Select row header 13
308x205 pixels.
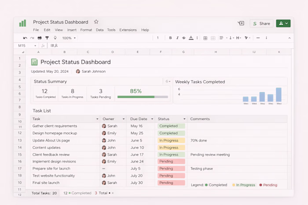tap(20, 140)
